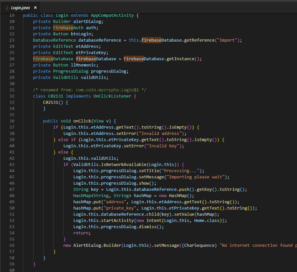297x272 pixels.
Task: Click the "Import" string literal
Action: (227, 40)
